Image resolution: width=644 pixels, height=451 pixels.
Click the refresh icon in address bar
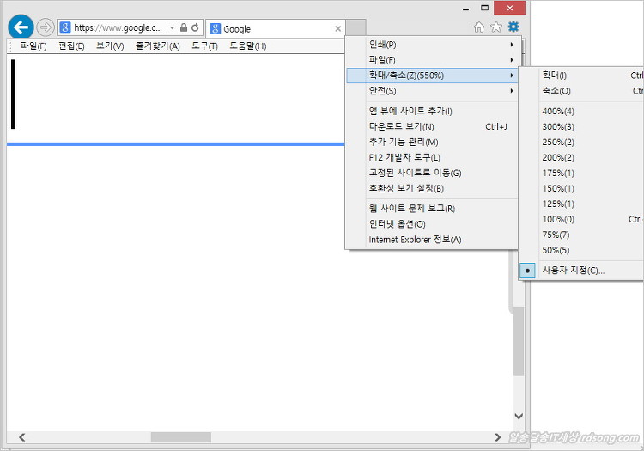click(x=195, y=28)
